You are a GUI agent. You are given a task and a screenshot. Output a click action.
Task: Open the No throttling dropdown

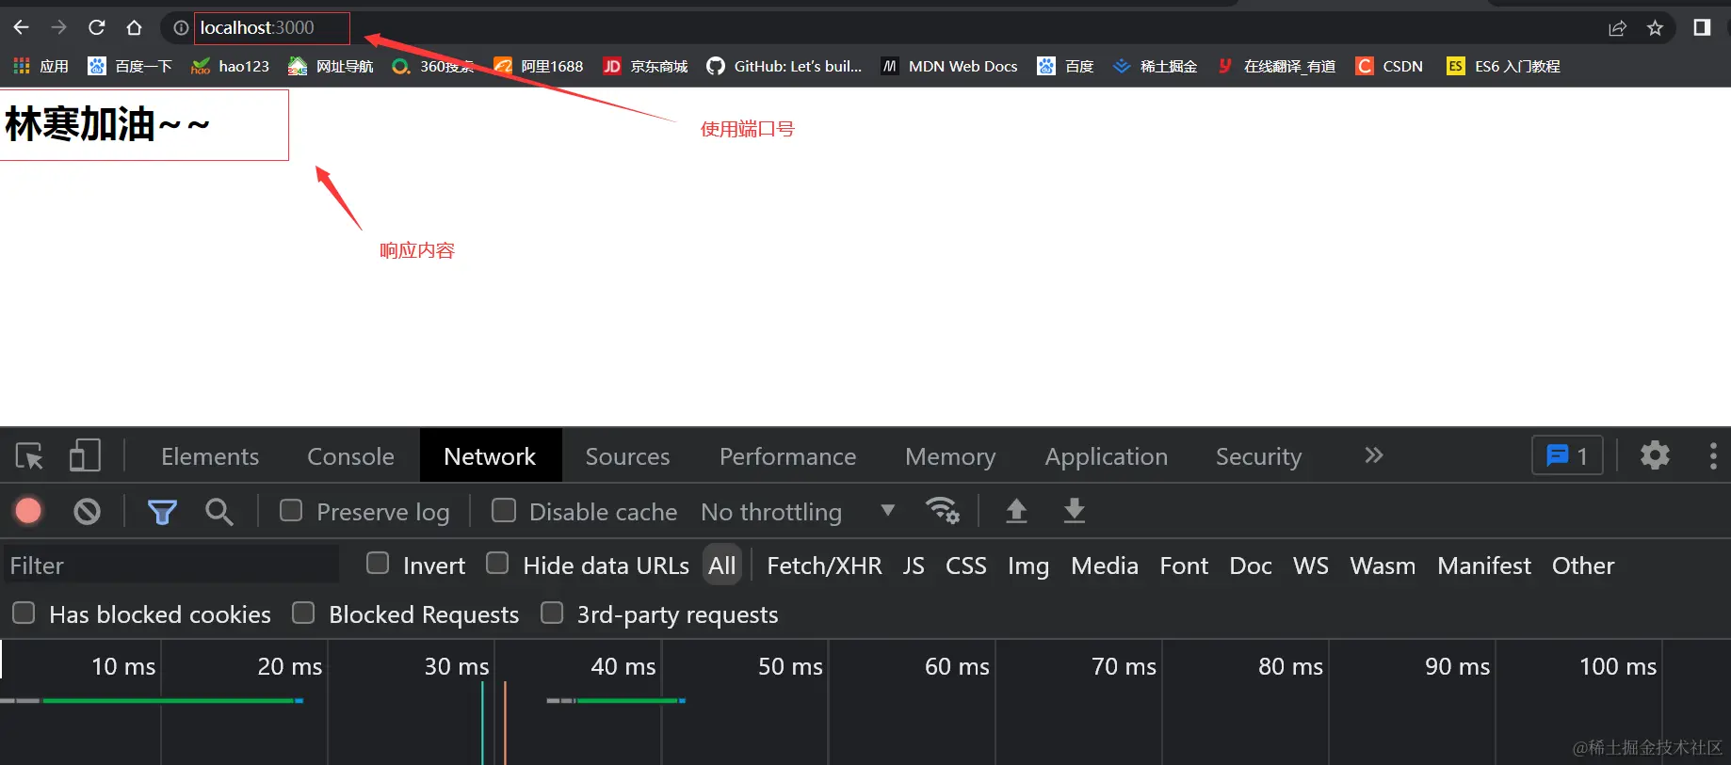tap(798, 512)
